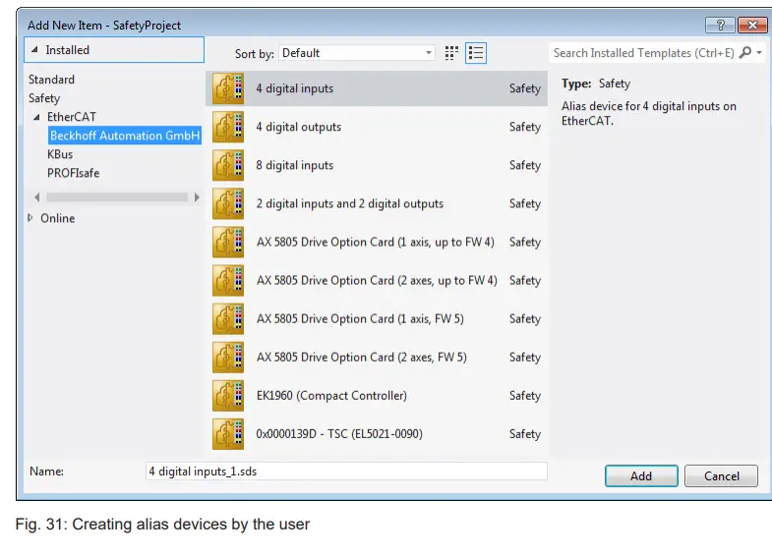The image size is (772, 556).
Task: Select 'AX 5805 Drive Option Card (2 axes, FW 5)'
Action: 376,357
